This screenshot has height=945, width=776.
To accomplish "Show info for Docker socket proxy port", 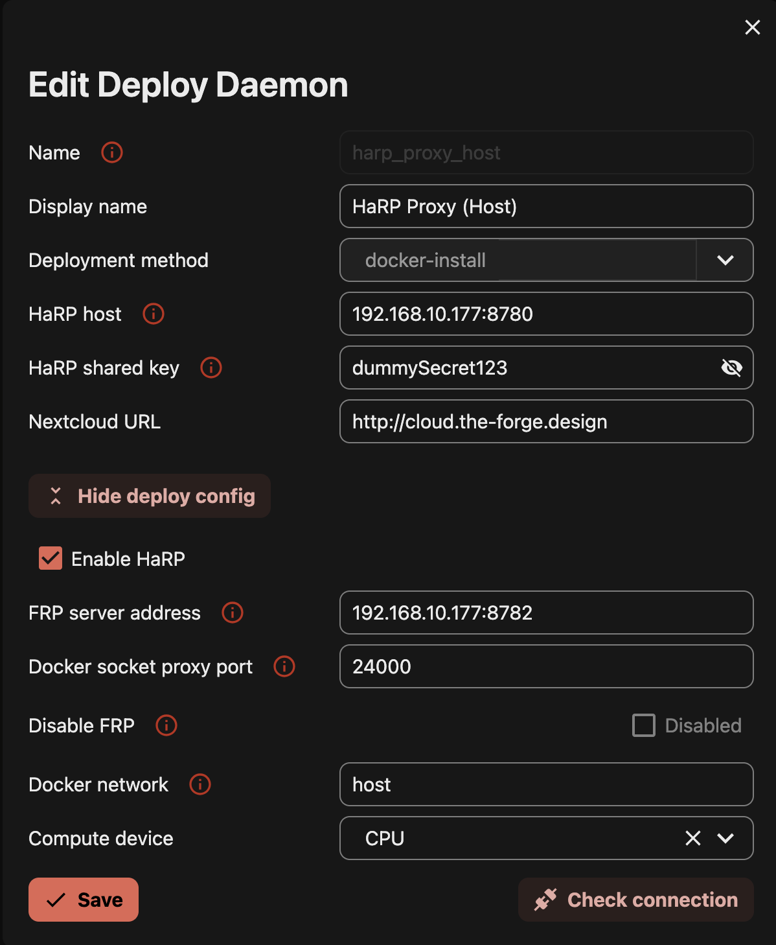I will click(x=284, y=666).
